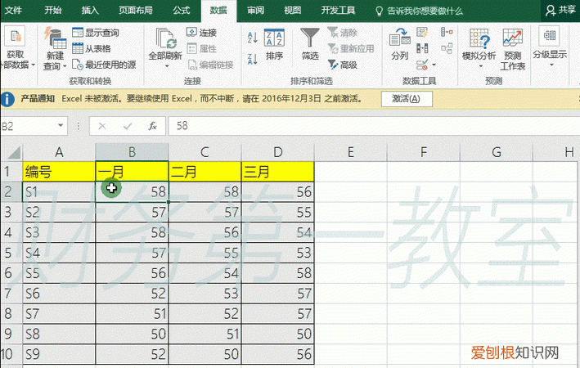
Task: Switch to the Page Layout (页面布局) tab
Action: pos(135,11)
